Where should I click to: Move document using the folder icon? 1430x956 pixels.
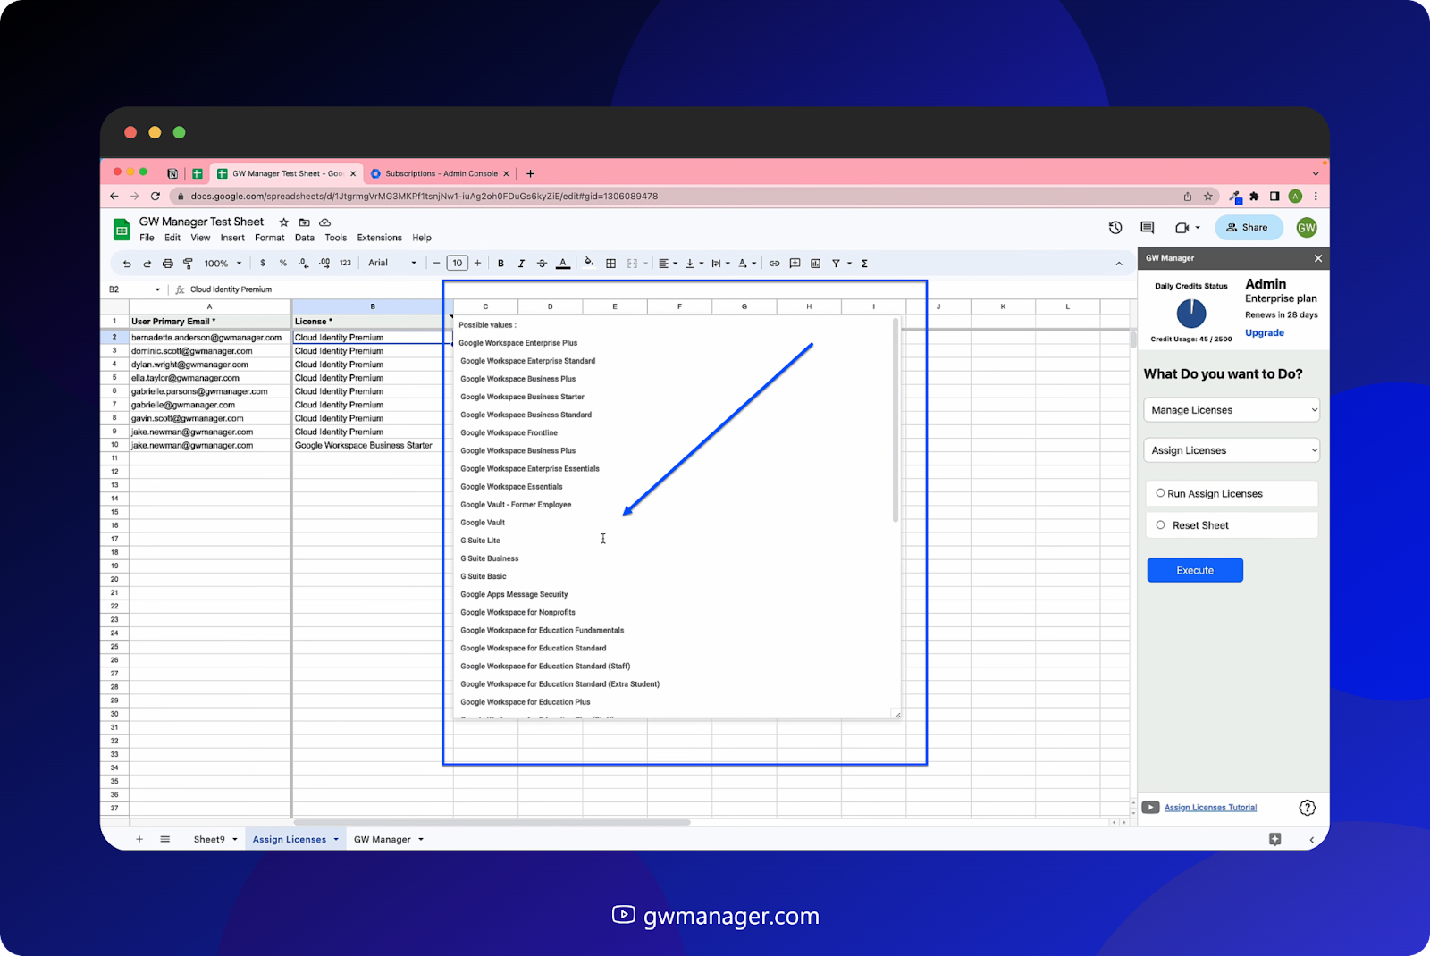point(304,222)
